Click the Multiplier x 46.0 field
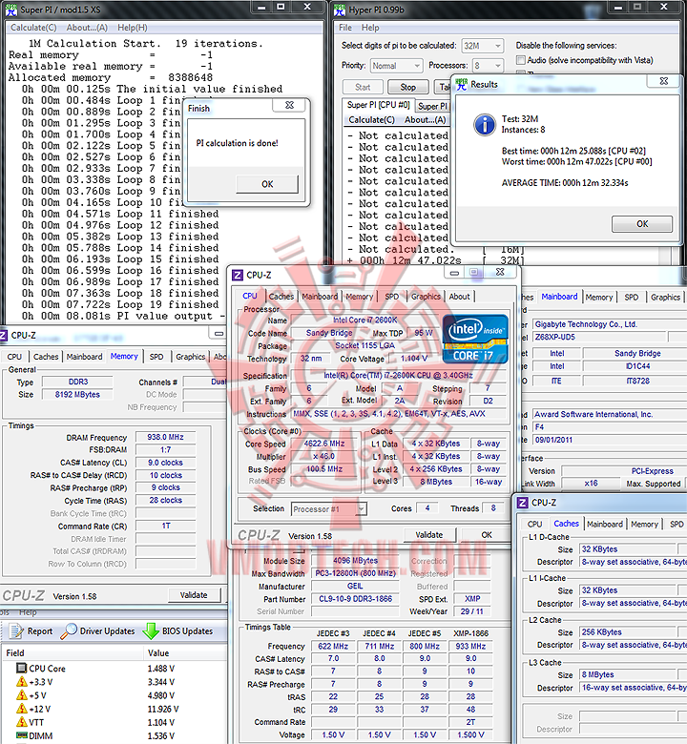The width and height of the screenshot is (687, 744). point(324,457)
